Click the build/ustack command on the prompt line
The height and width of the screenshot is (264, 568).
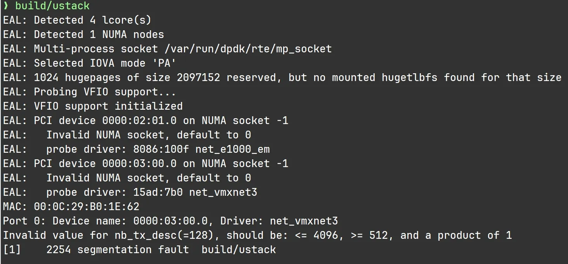(x=52, y=6)
